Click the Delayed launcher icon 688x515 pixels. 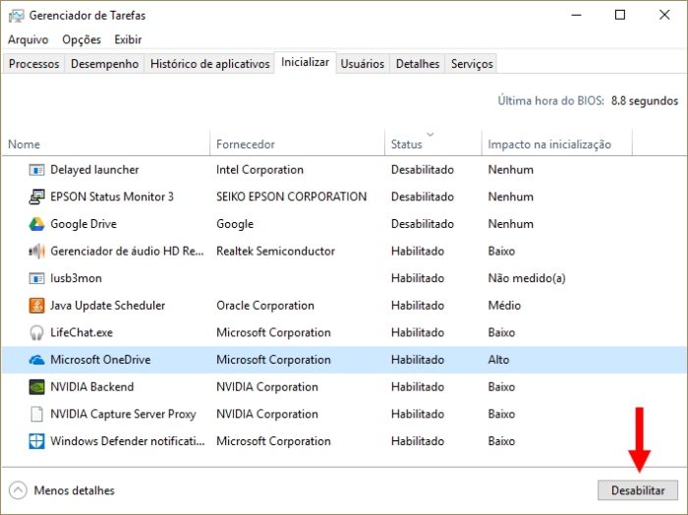(x=36, y=170)
